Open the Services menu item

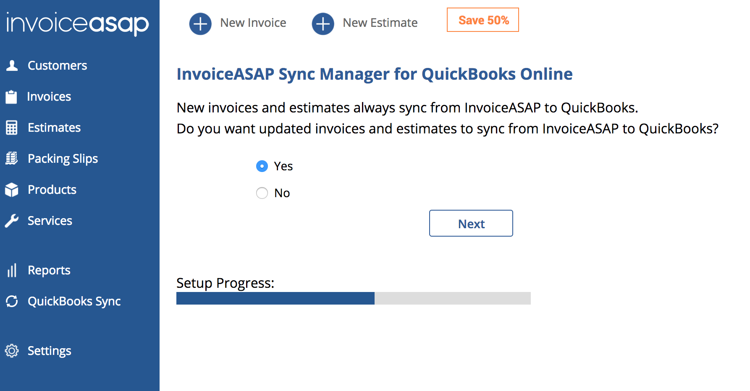coord(50,221)
